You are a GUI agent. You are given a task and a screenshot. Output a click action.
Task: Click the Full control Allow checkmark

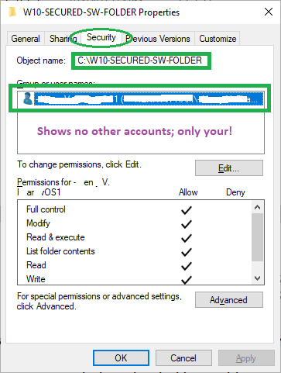187,210
